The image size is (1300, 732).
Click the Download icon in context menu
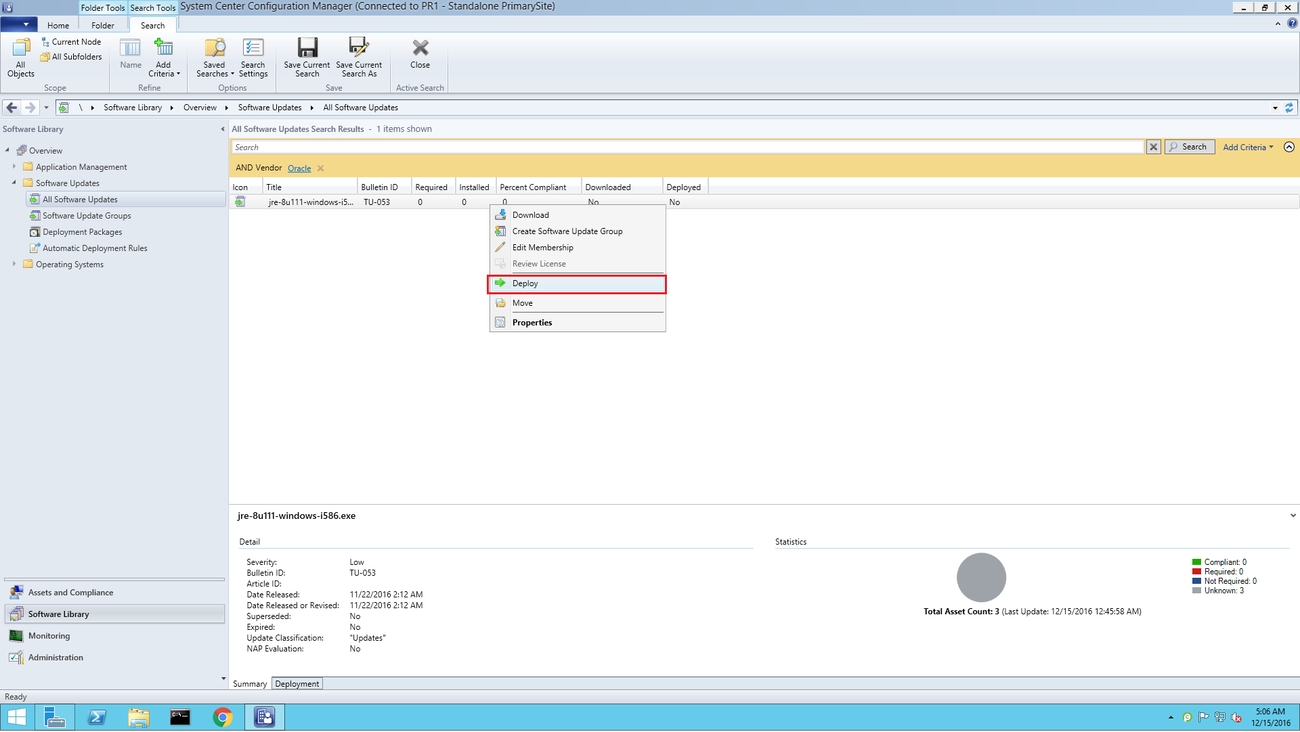tap(500, 214)
